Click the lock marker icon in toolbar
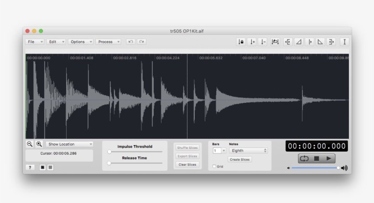This screenshot has width=374, height=203. (241, 42)
